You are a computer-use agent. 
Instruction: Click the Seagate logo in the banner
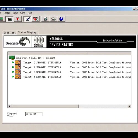(17, 42)
